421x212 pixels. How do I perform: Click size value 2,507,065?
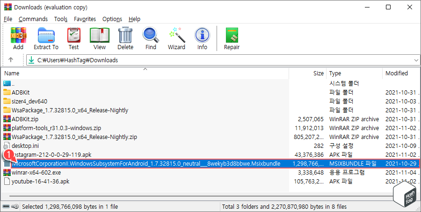pos(311,119)
